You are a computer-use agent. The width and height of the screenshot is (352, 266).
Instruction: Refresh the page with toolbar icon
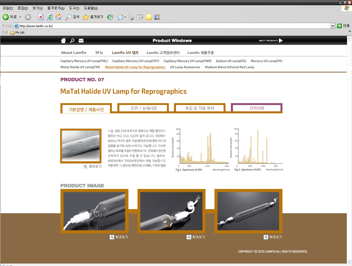pyautogui.click(x=50, y=17)
